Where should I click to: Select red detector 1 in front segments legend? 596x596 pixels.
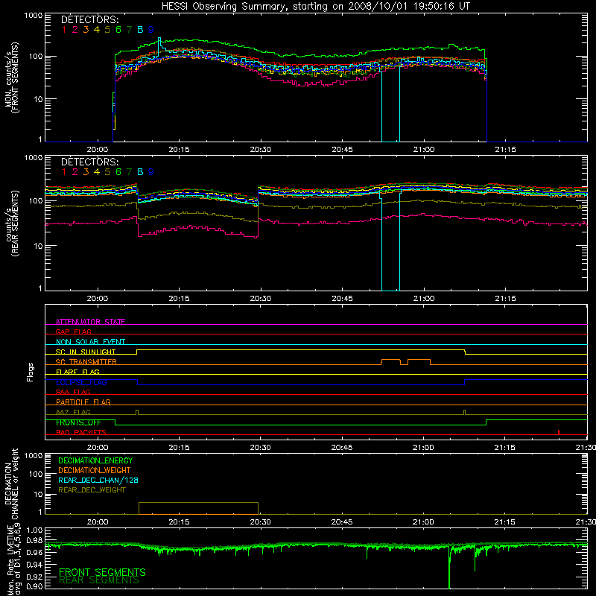click(64, 29)
